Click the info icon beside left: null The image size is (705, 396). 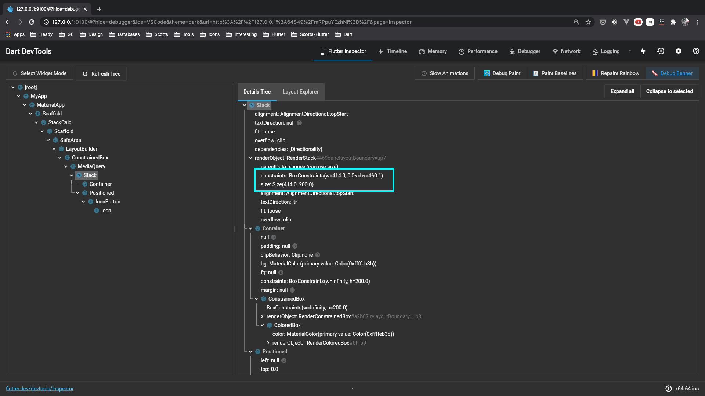(x=284, y=360)
